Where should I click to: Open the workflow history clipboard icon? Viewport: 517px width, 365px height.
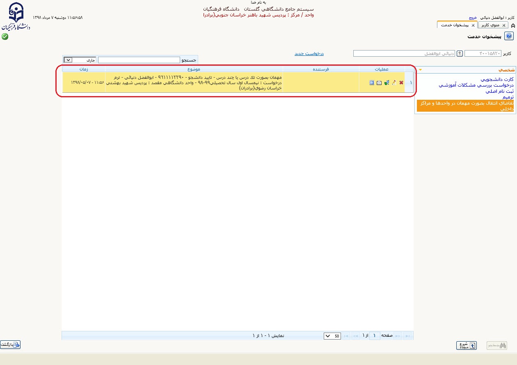pos(379,83)
